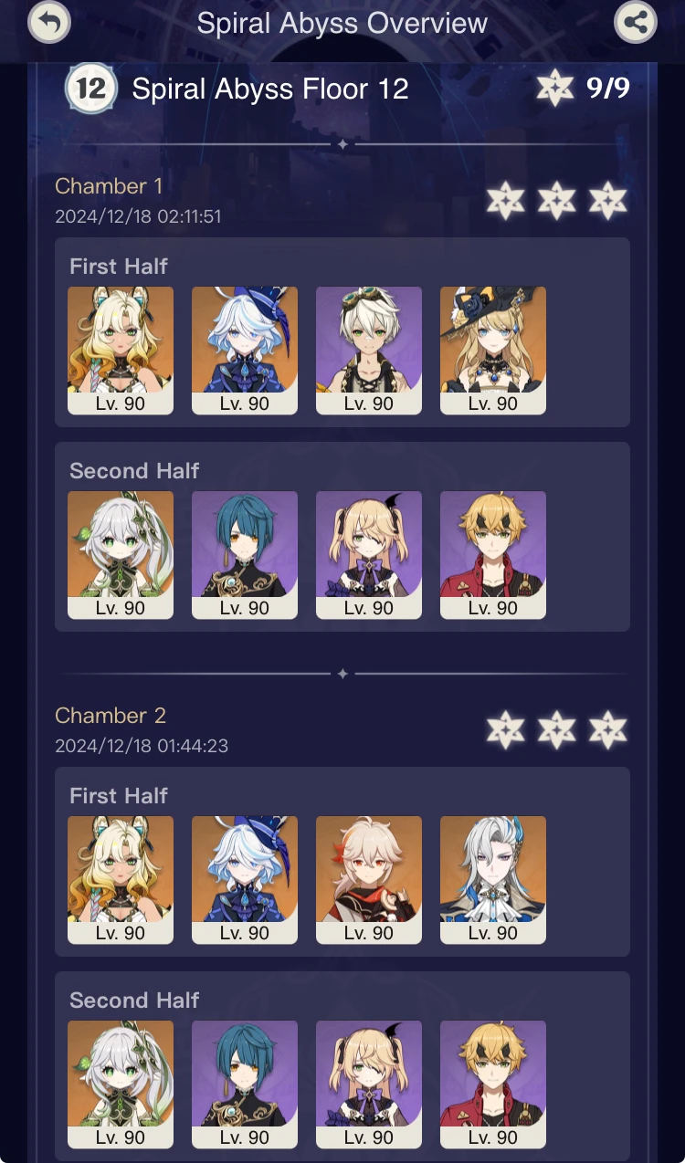Image resolution: width=685 pixels, height=1163 pixels.
Task: Click Chamber 2's middle star icon
Action: point(556,730)
